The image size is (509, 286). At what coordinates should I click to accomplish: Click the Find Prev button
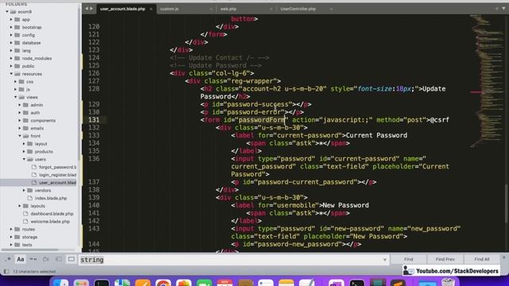(445, 259)
